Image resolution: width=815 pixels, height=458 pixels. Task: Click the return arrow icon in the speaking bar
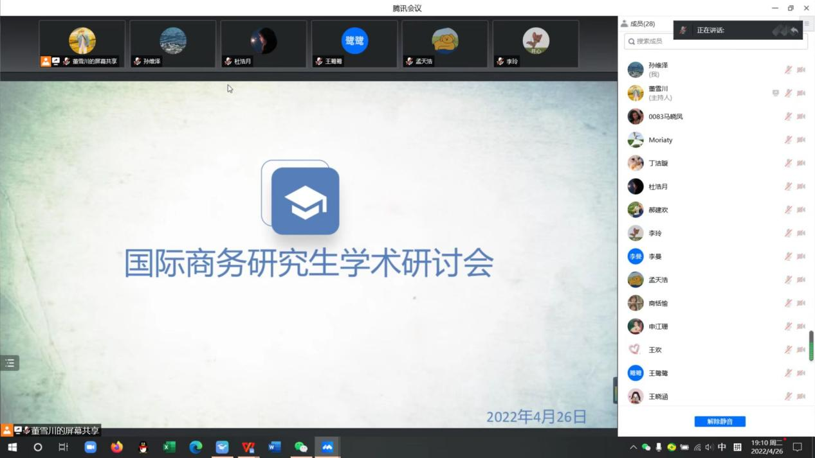click(794, 30)
